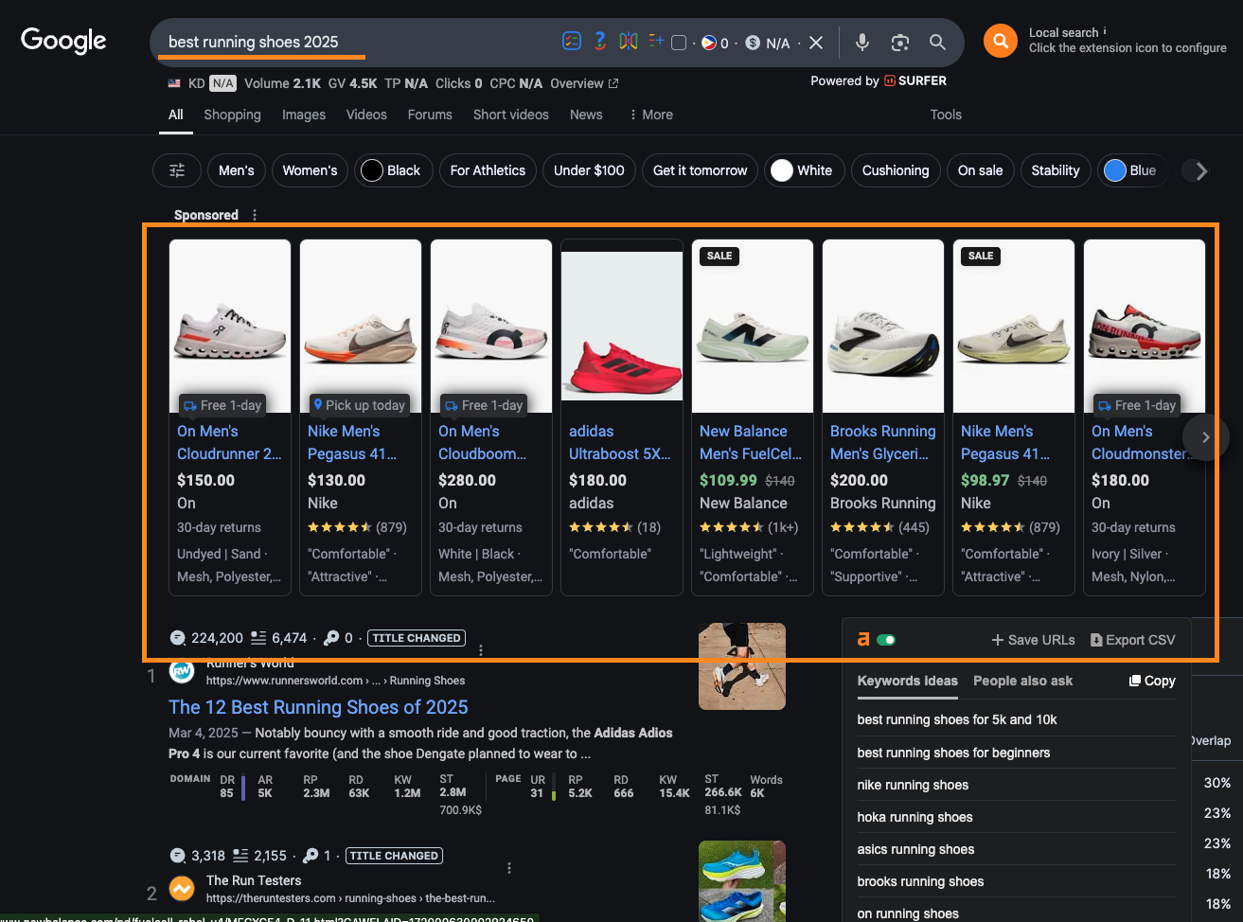Click the Philippine flag icon in search bar

[x=709, y=43]
